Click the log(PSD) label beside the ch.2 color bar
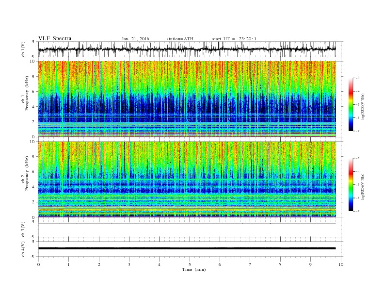 pos(363,186)
